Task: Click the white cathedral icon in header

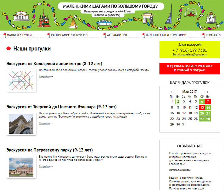Action: (x=211, y=17)
